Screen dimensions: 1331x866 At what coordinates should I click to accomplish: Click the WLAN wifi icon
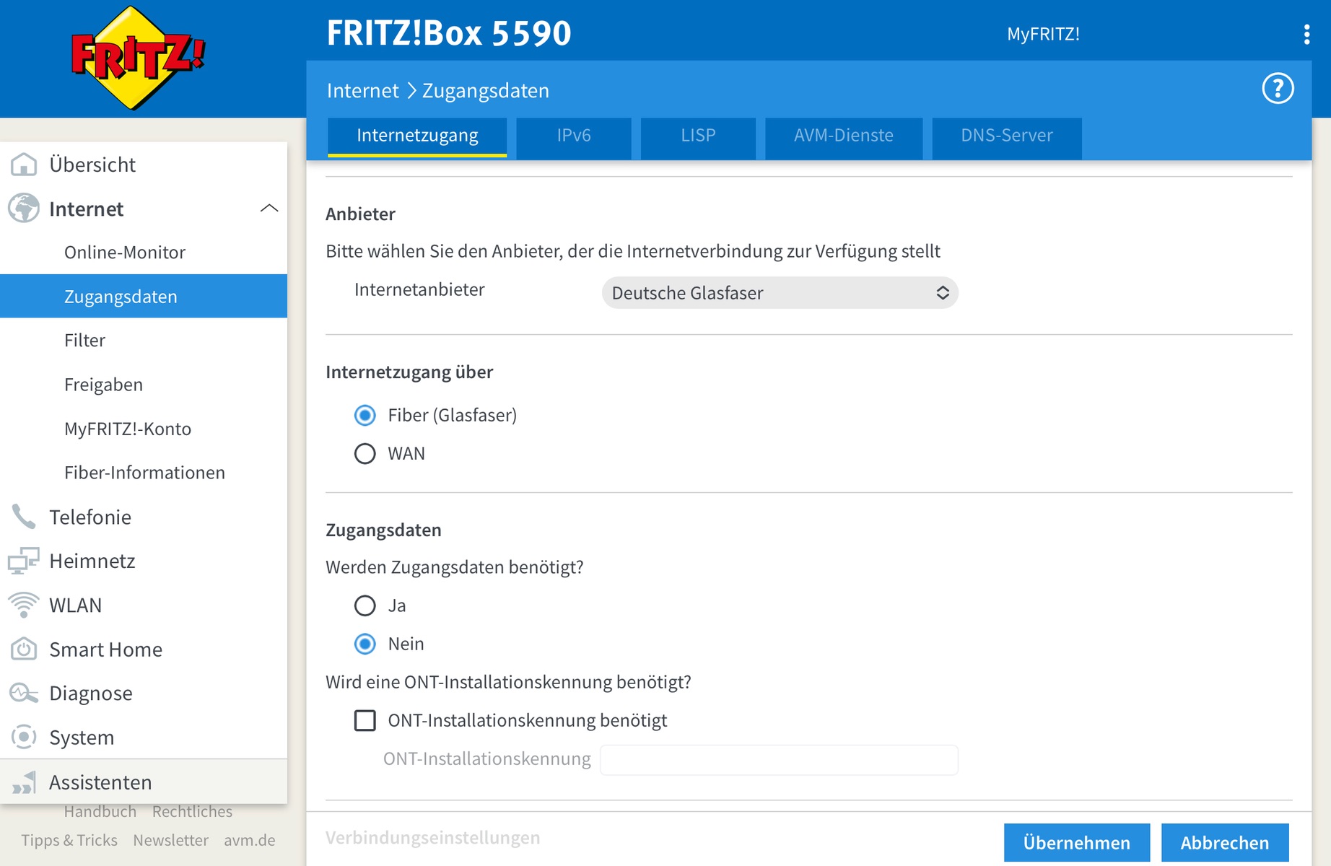pos(24,605)
